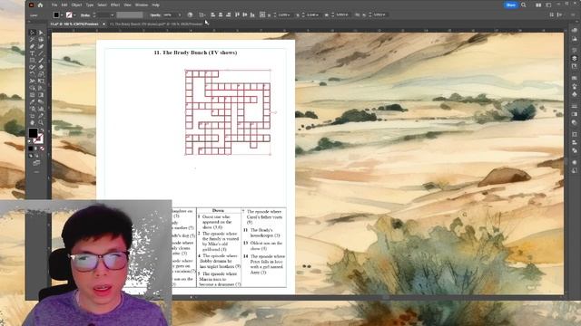581x326 pixels.
Task: Select the Zoom tool magnifier
Action: pos(41,123)
